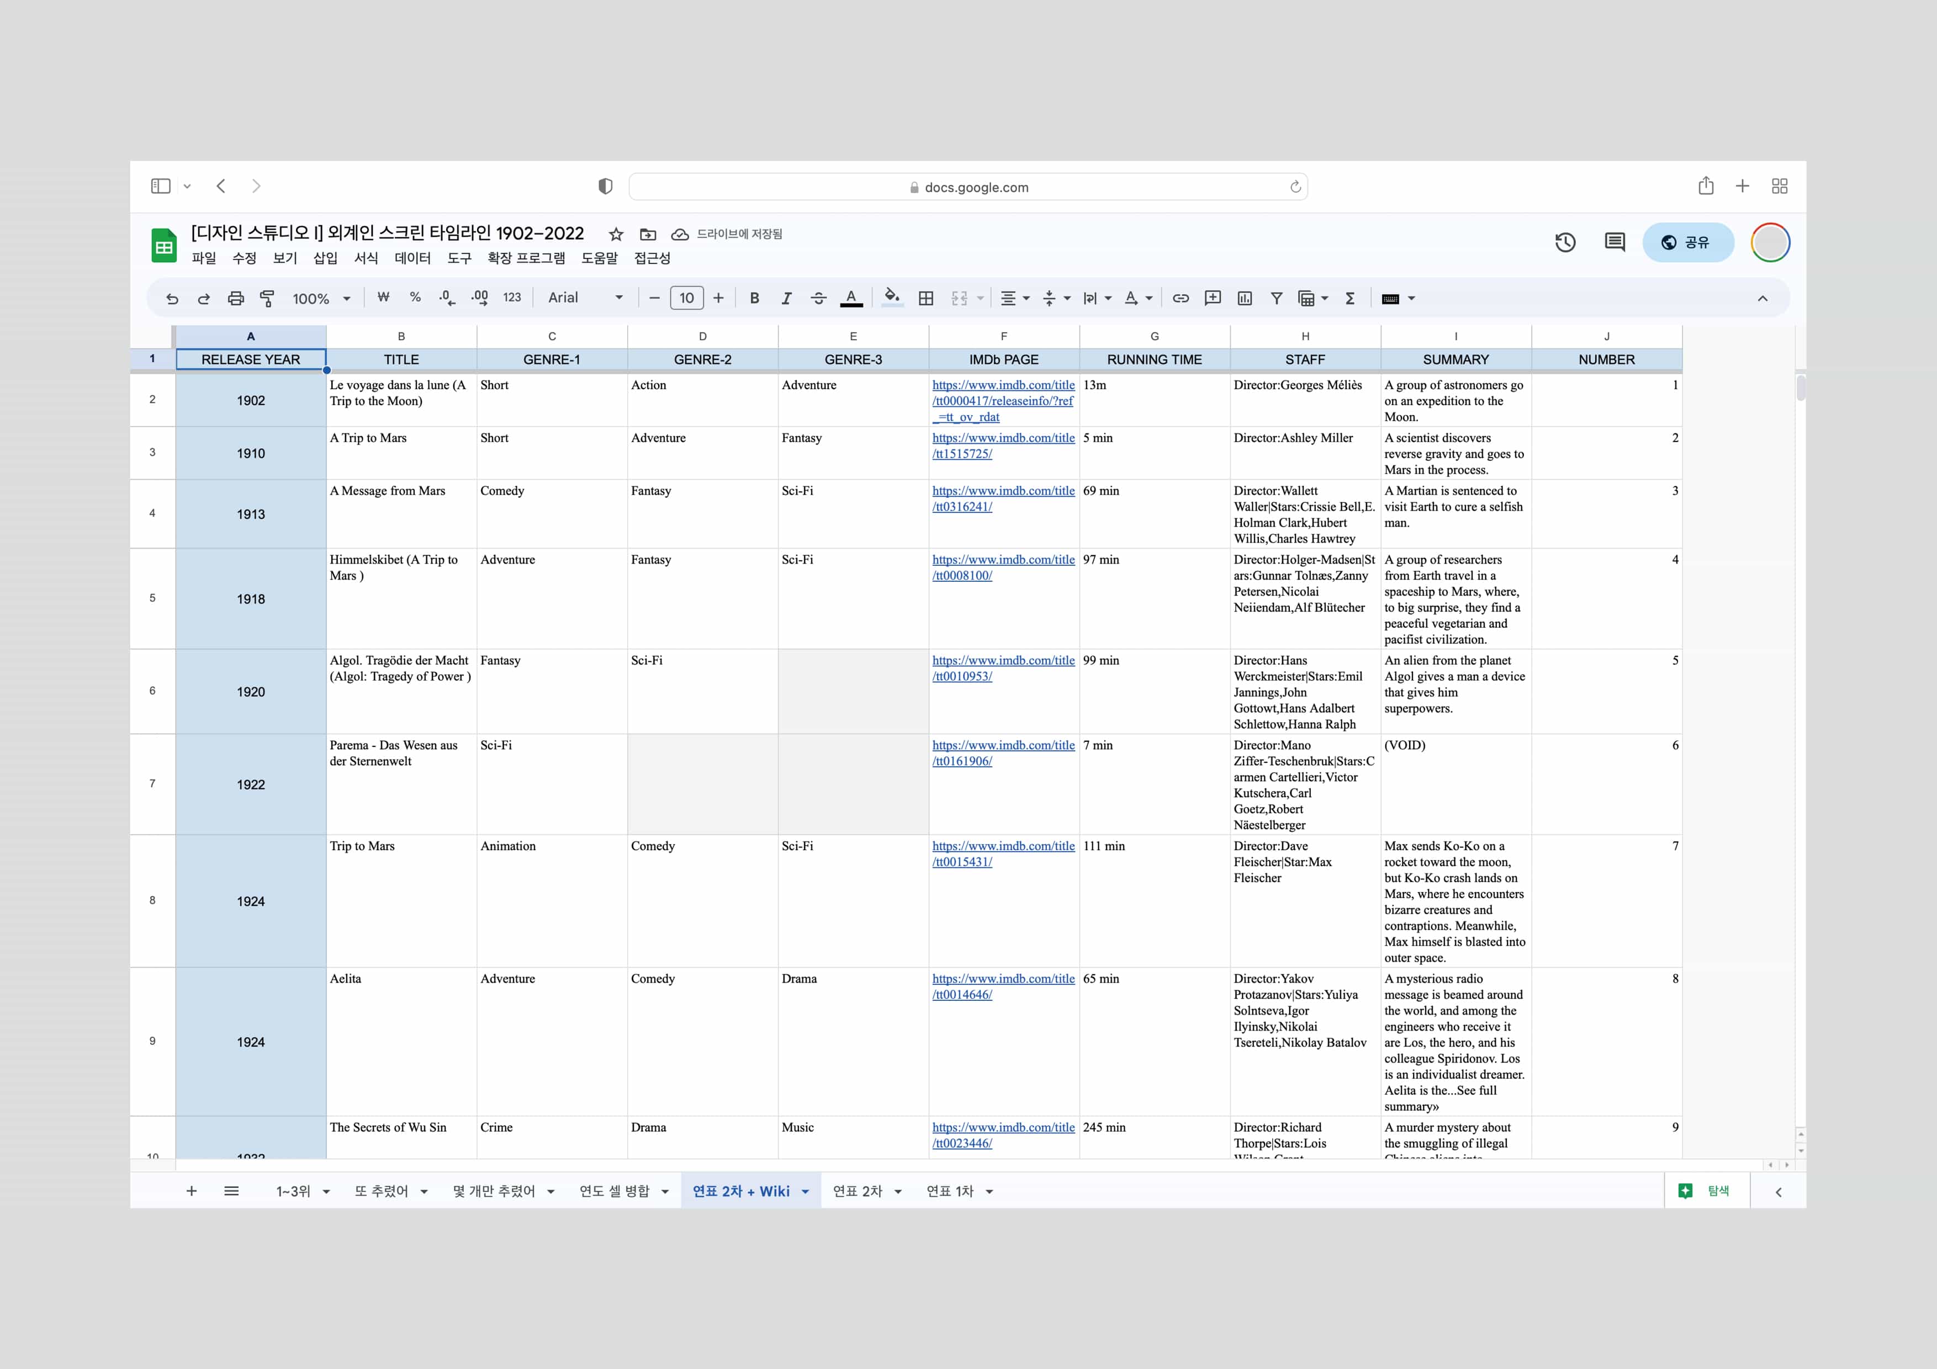Toggle bold formatting
This screenshot has height=1369, width=1937.
point(754,299)
